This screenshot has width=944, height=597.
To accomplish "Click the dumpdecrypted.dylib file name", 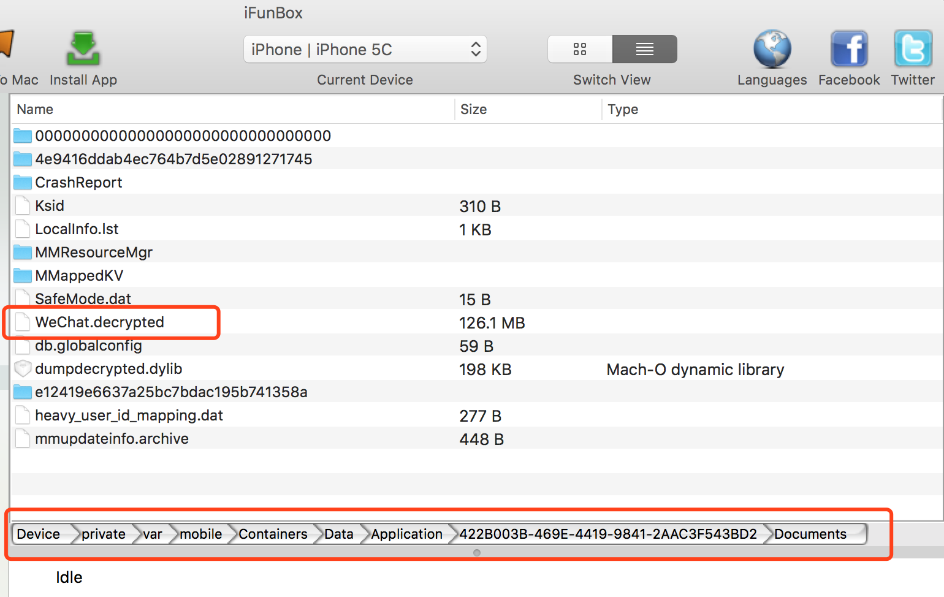I will [x=108, y=368].
